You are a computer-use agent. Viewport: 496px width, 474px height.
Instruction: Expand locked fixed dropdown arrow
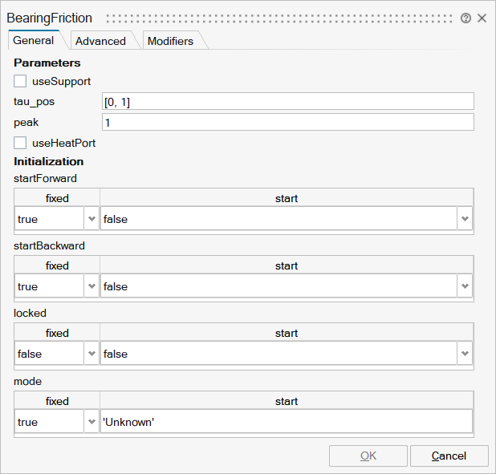tap(91, 354)
